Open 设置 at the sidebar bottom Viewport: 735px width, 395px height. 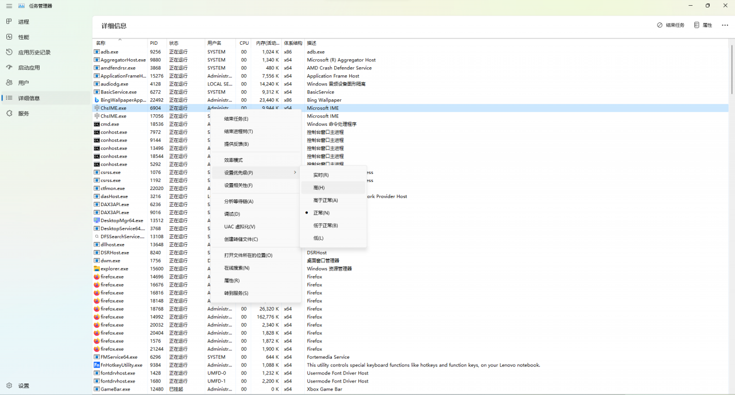tap(24, 386)
